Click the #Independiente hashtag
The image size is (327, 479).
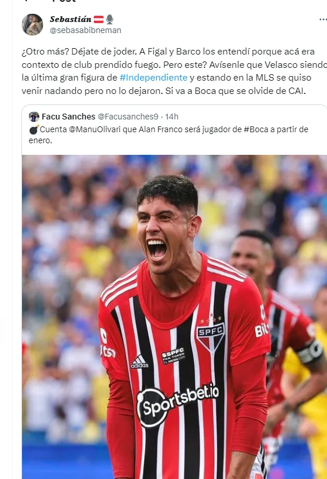coord(153,78)
